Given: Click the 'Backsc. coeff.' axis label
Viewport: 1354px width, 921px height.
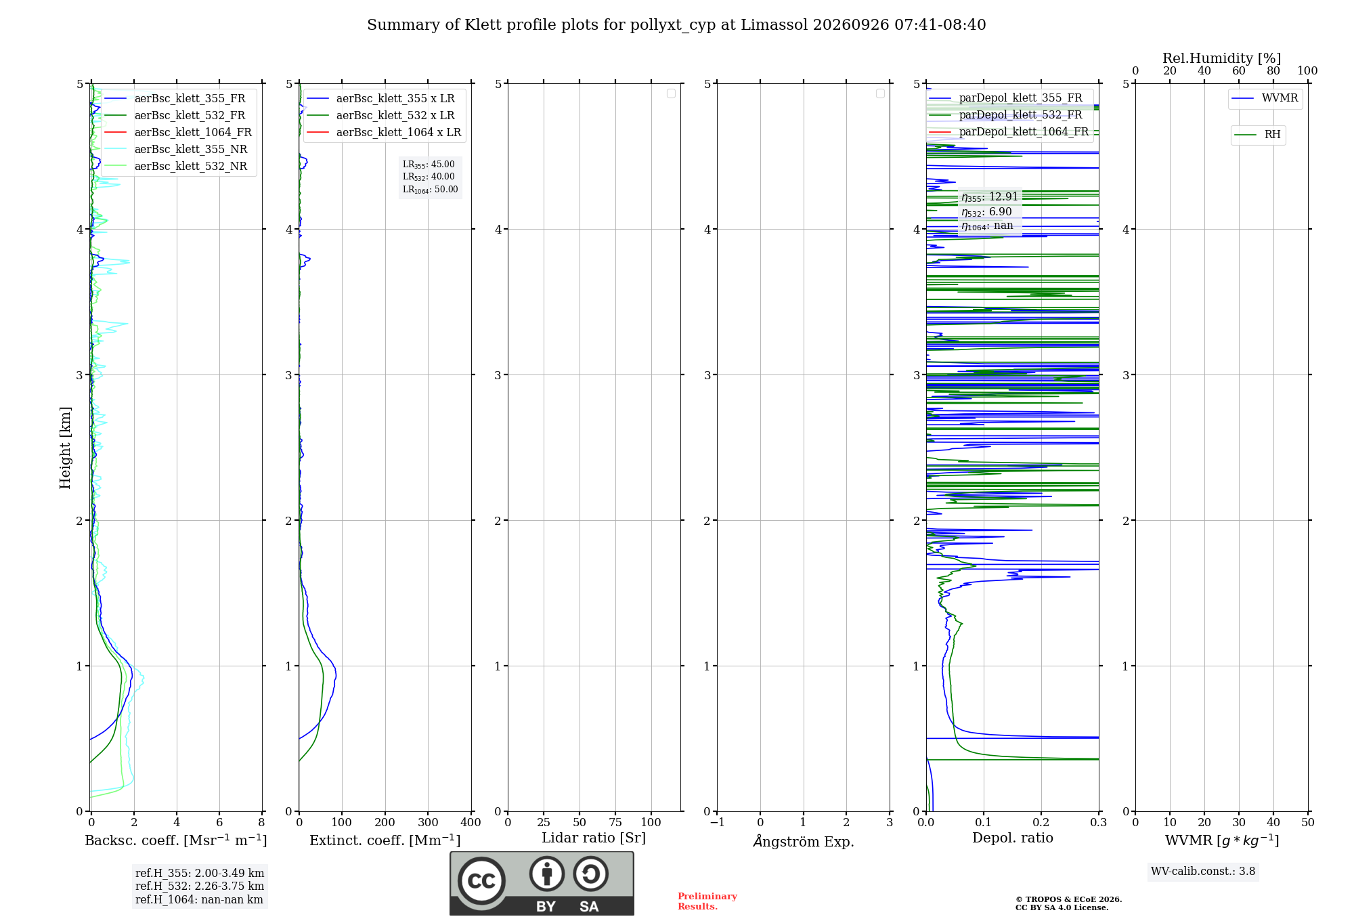Looking at the screenshot, I should 176,840.
